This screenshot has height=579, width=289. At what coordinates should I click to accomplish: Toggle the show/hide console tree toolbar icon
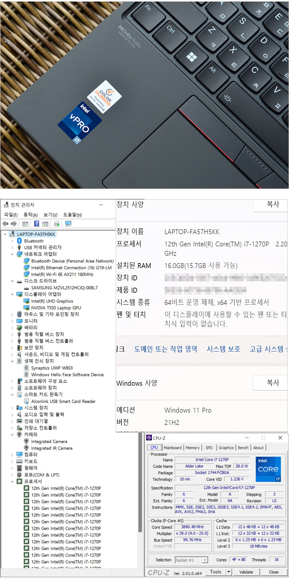25,224
